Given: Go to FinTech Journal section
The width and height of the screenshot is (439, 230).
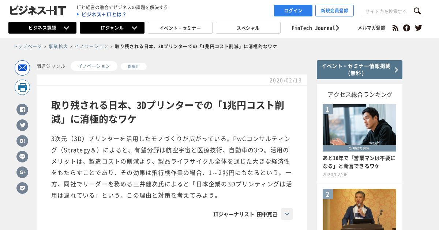Looking at the screenshot, I should 315,28.
